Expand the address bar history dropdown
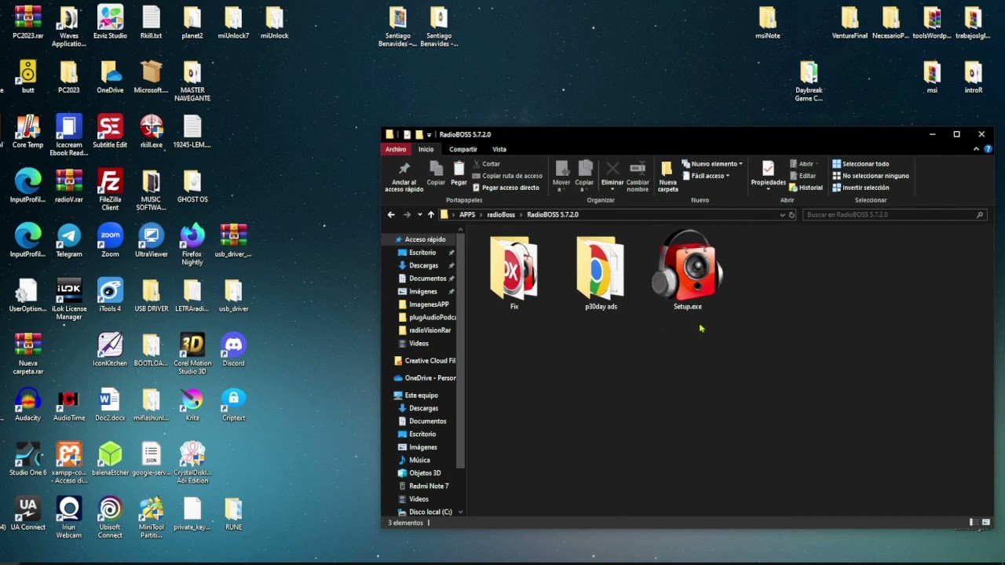1005x565 pixels. click(782, 214)
